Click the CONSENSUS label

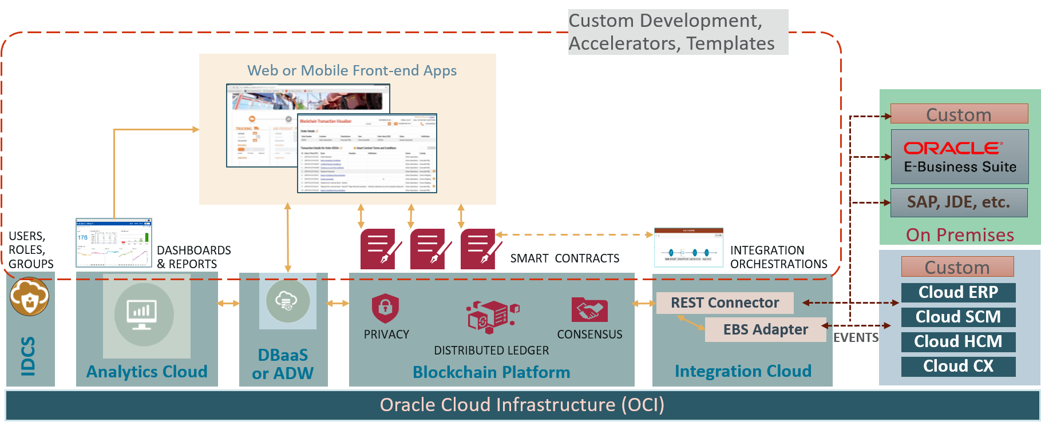click(590, 335)
